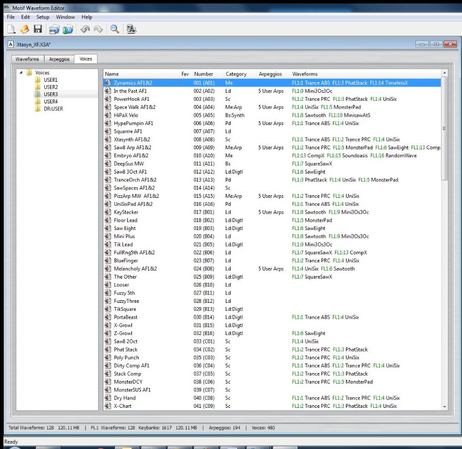This screenshot has height=449, width=462.
Task: Click "Voices: 480" in the status bar
Action: pos(263,428)
